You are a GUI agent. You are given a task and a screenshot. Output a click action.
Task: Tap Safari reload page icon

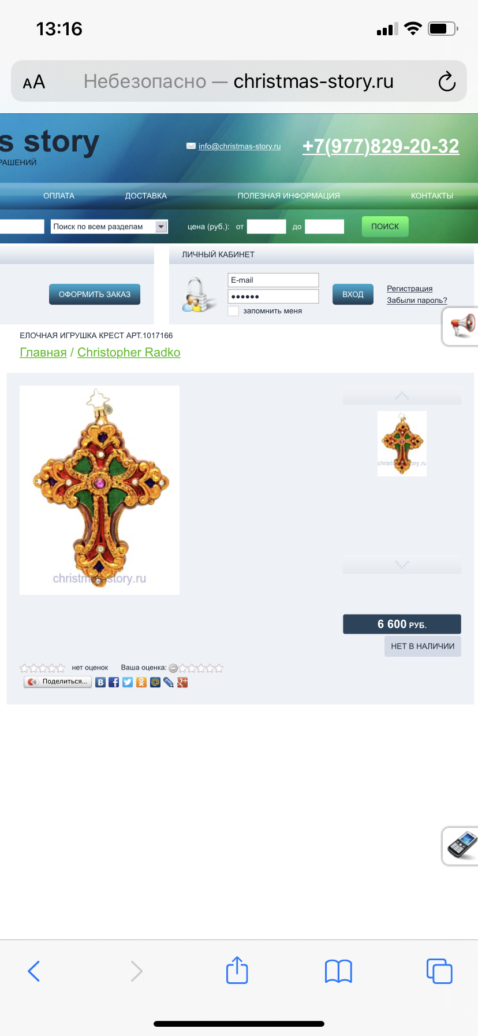pyautogui.click(x=447, y=82)
